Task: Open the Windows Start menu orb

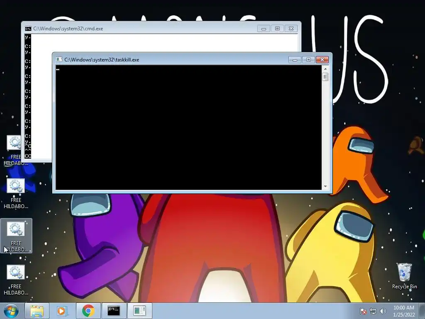Action: 11,311
